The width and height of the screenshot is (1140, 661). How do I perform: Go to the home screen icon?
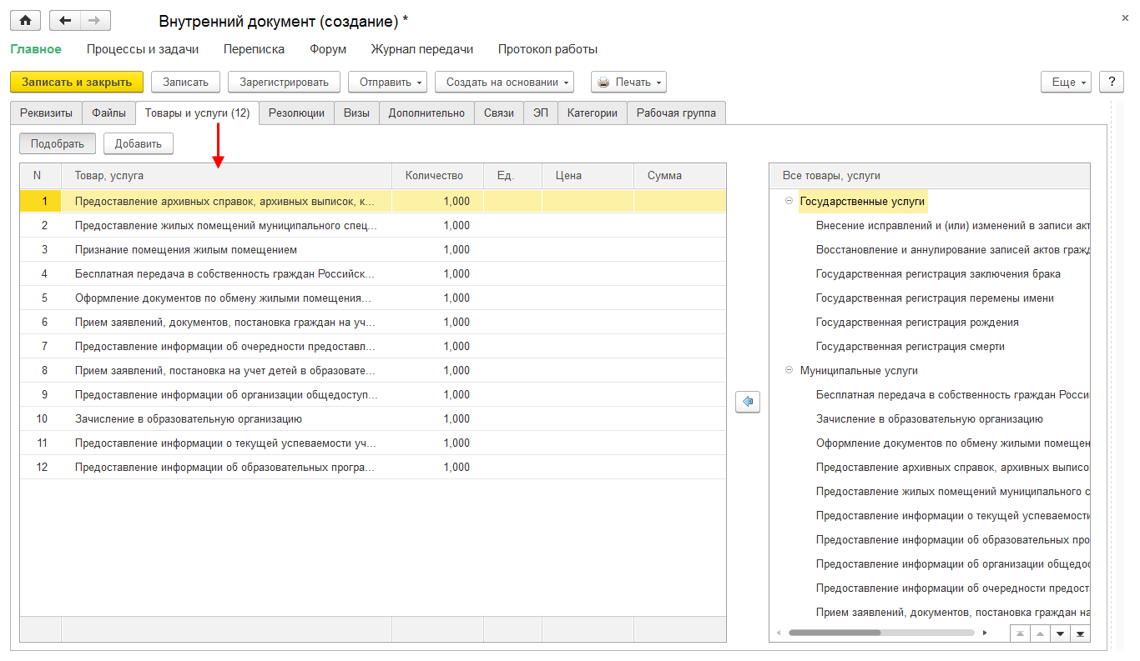tap(25, 21)
